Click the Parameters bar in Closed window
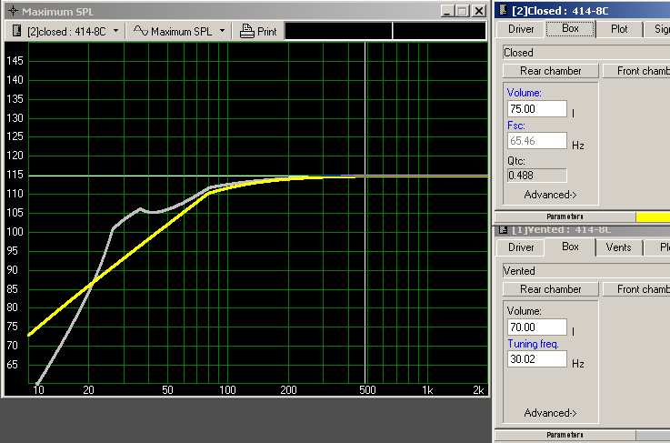Viewport: 670px width, 443px height. pos(565,216)
